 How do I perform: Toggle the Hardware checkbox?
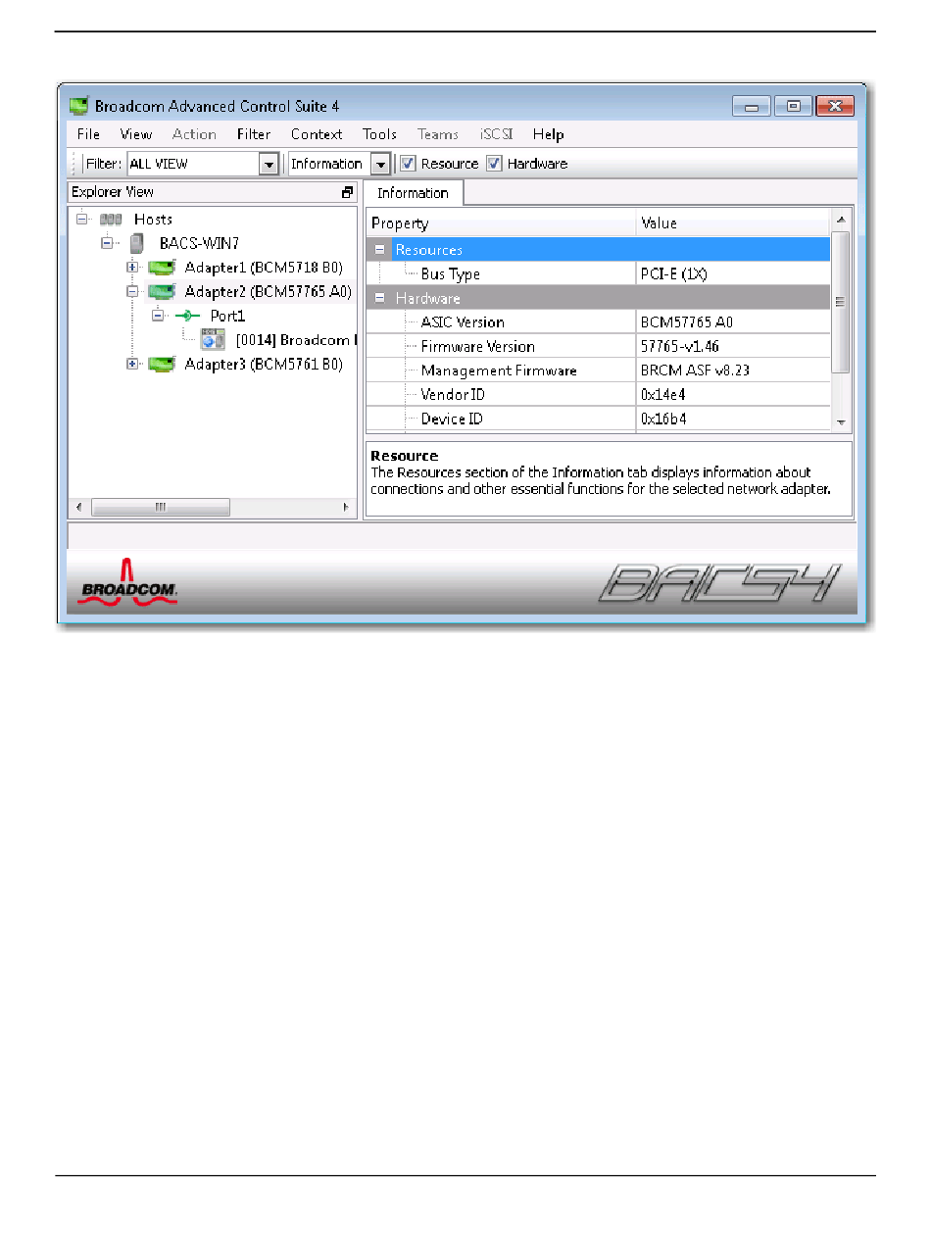pyautogui.click(x=494, y=164)
